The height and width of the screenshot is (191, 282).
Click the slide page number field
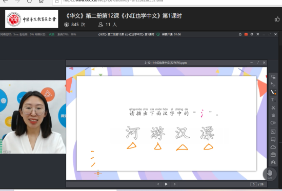coord(254,184)
